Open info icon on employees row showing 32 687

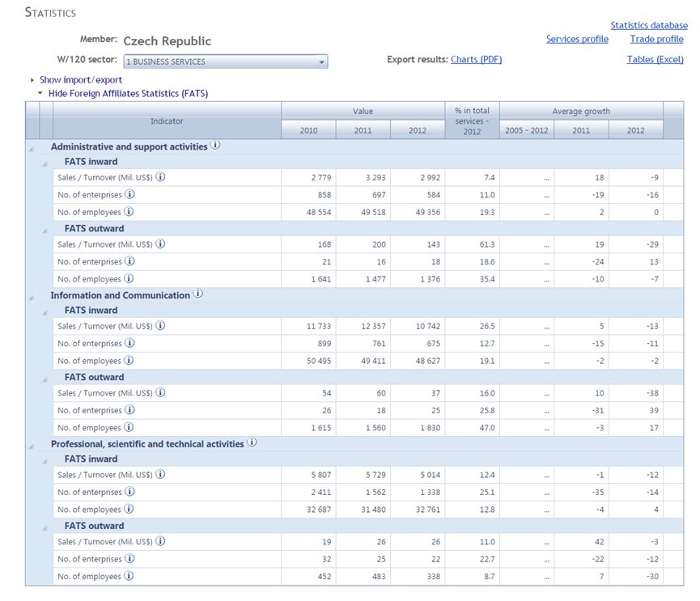[129, 509]
